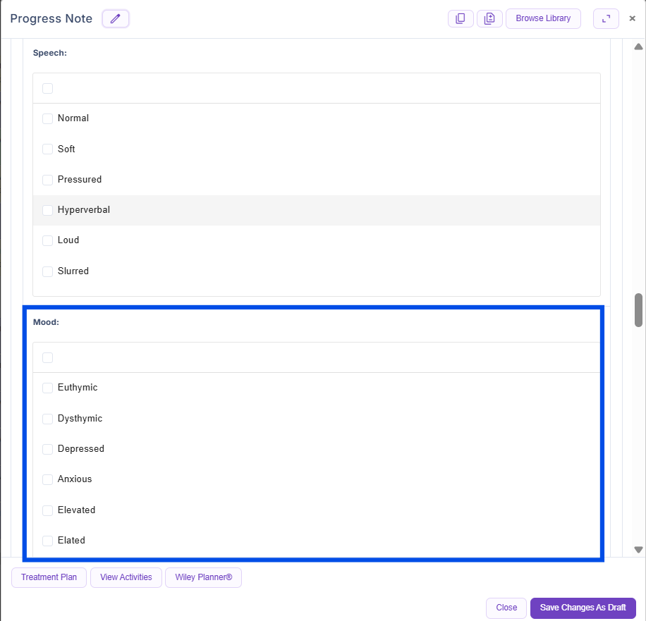Viewport: 646px width, 621px height.
Task: Expand the note to full screen
Action: pyautogui.click(x=606, y=19)
